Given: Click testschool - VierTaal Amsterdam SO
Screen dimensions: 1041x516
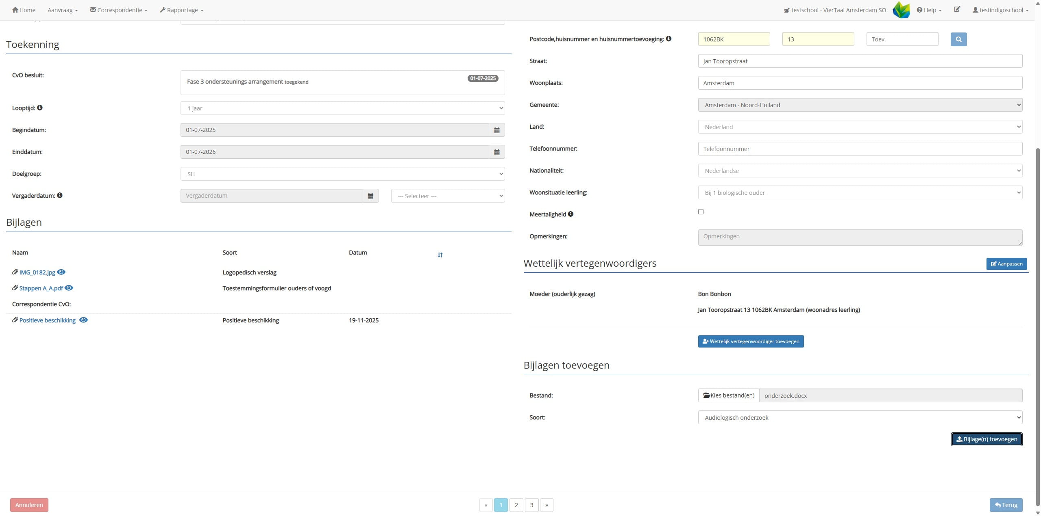Looking at the screenshot, I should [x=835, y=10].
